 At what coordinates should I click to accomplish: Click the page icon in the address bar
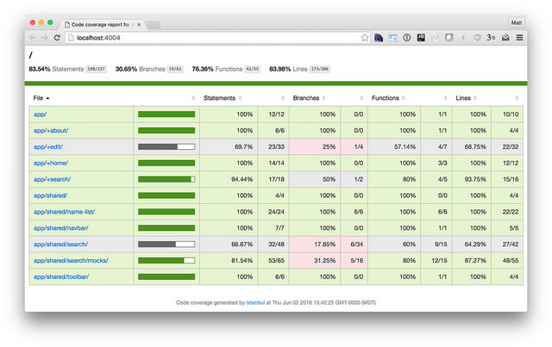71,38
